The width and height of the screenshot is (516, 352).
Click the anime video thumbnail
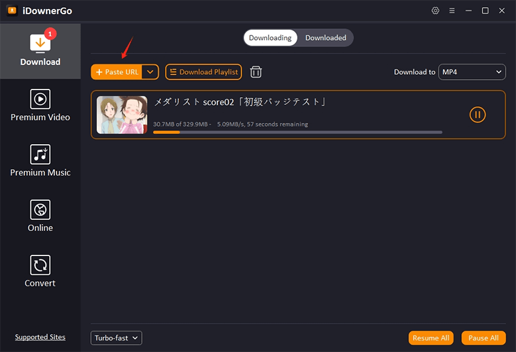click(x=122, y=115)
